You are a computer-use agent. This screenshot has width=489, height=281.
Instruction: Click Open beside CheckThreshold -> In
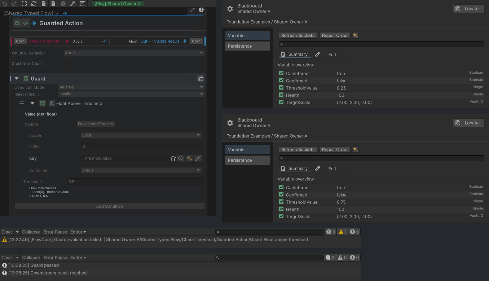pos(20,41)
